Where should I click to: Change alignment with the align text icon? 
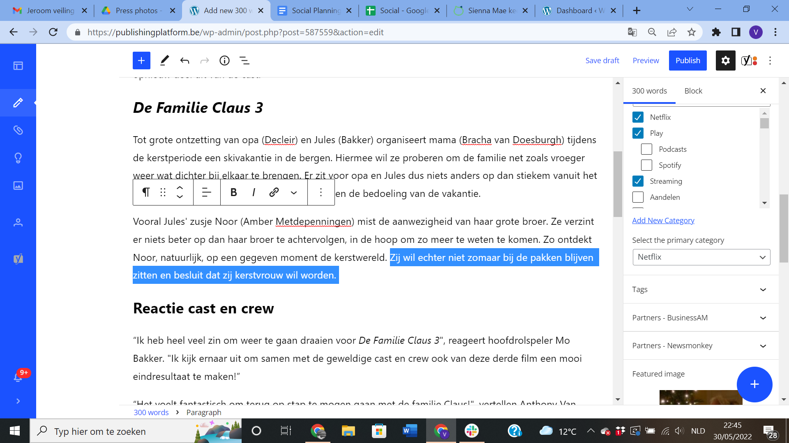207,192
